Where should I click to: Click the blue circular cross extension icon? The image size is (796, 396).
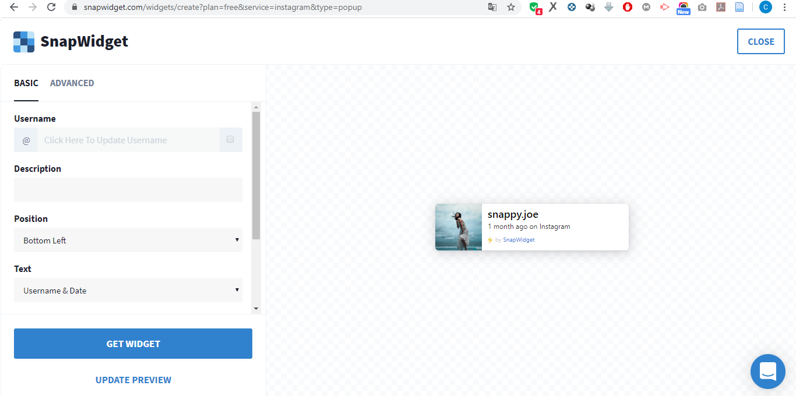point(572,8)
